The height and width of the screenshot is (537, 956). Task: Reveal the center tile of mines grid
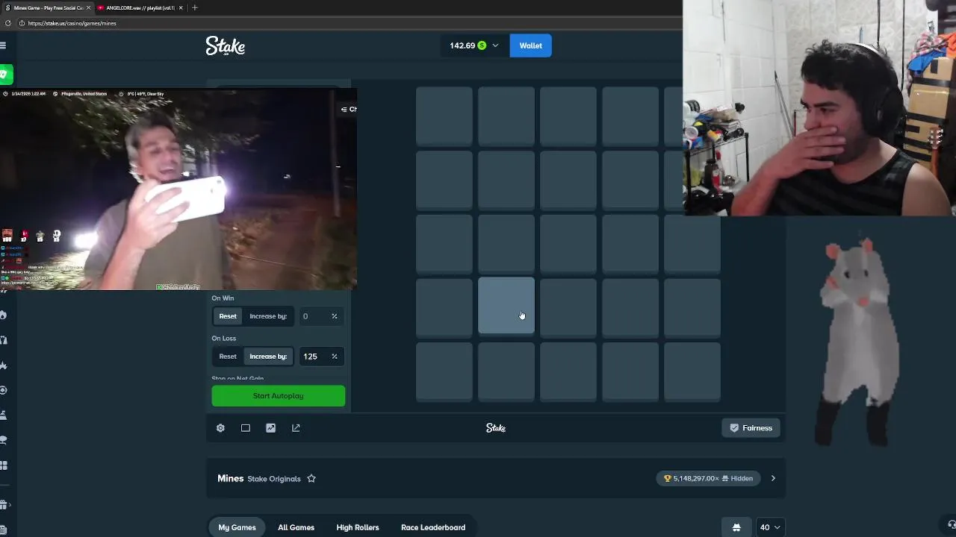(x=568, y=244)
